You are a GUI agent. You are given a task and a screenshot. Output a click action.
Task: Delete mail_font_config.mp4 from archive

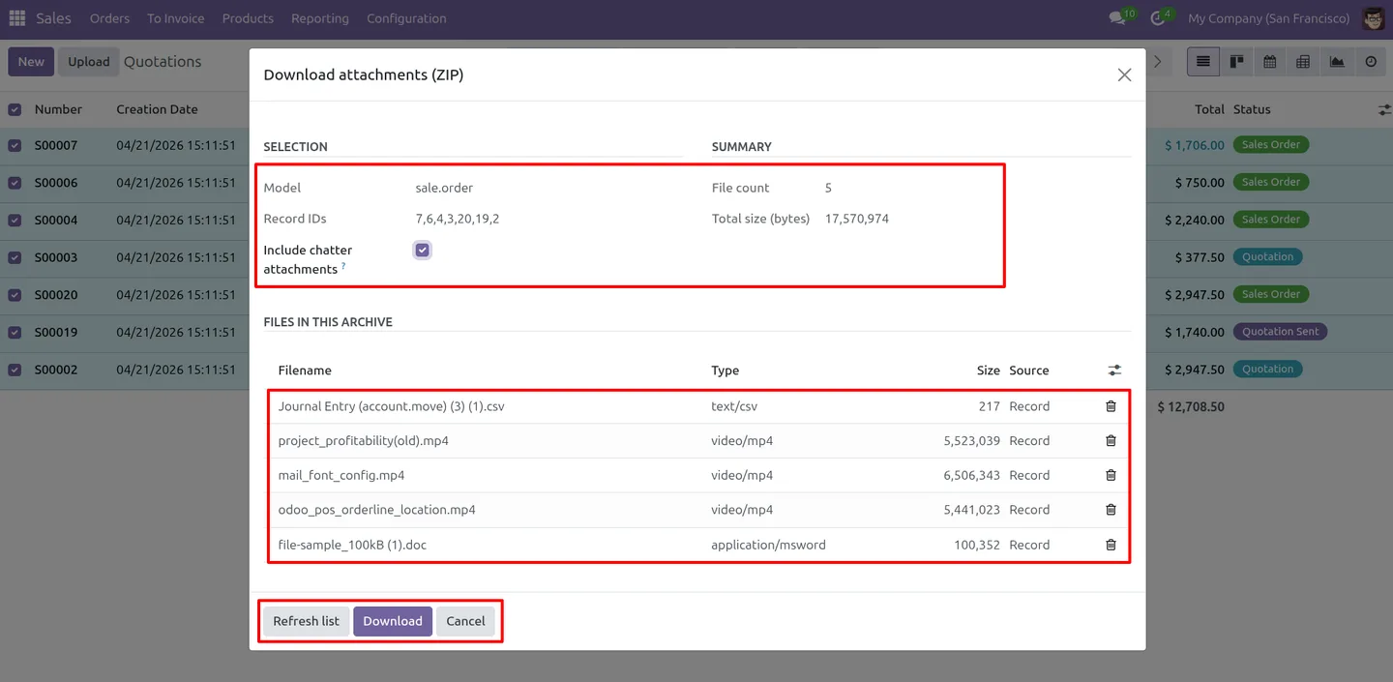(x=1111, y=475)
